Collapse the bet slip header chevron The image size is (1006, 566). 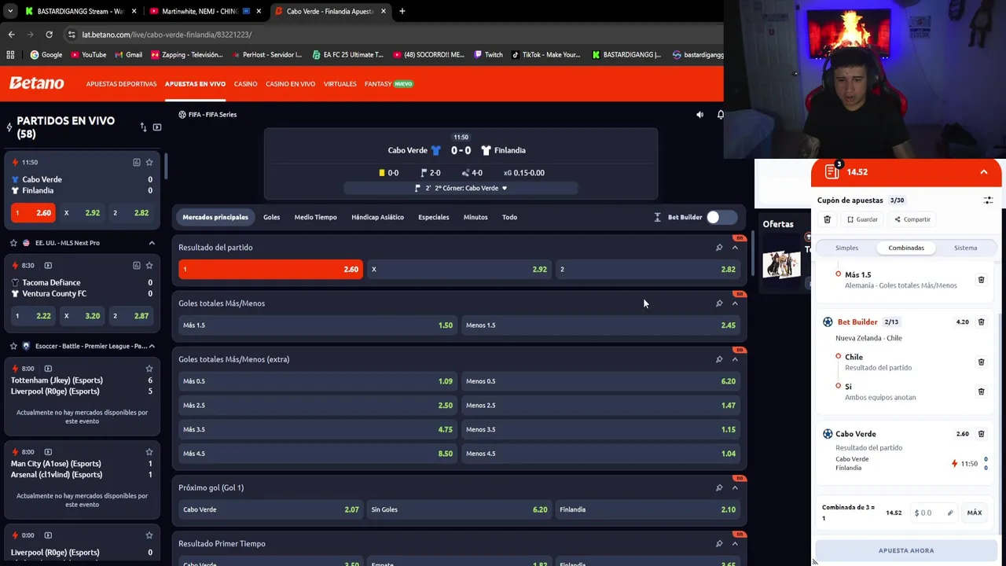click(983, 172)
